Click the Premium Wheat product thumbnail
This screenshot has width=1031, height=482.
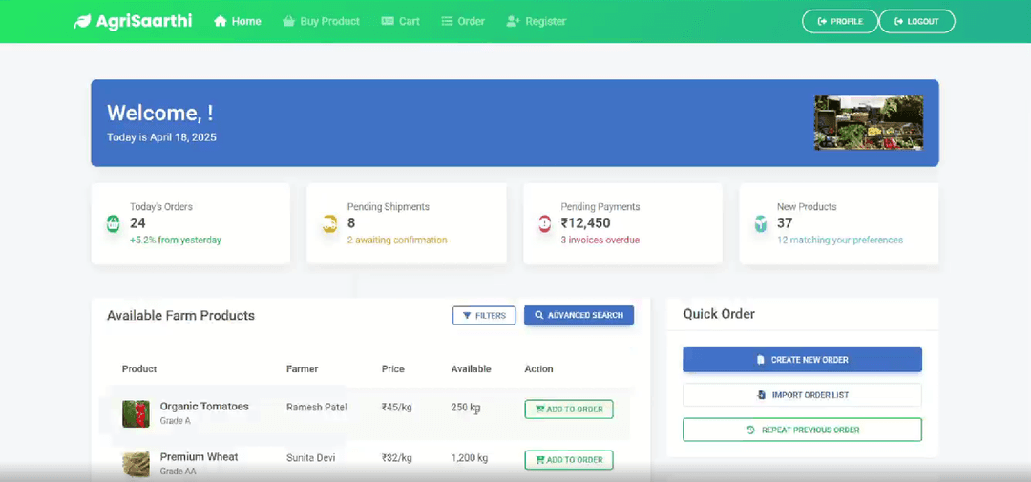[x=136, y=464]
